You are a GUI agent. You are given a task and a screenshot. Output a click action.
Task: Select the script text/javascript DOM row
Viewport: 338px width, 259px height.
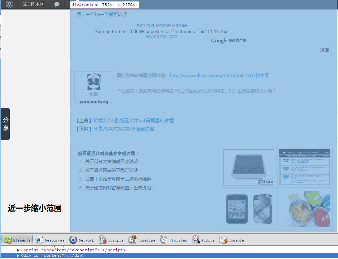point(169,250)
